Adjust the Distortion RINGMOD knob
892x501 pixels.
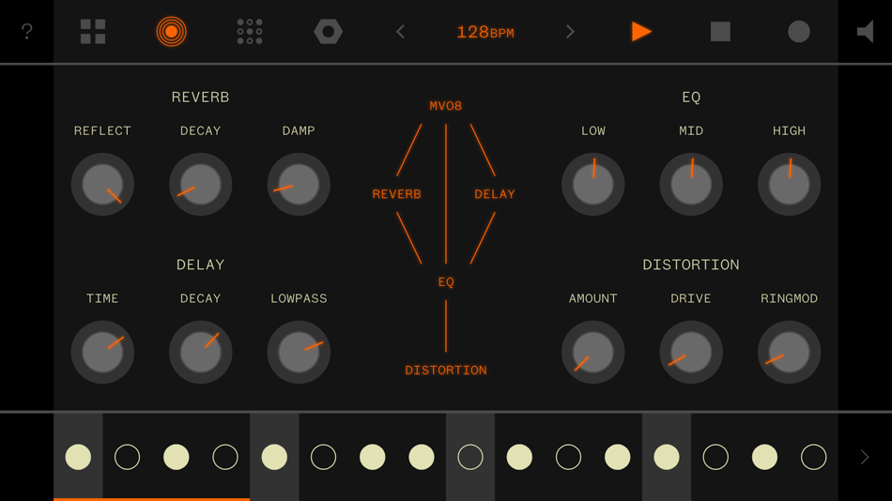[x=789, y=352]
